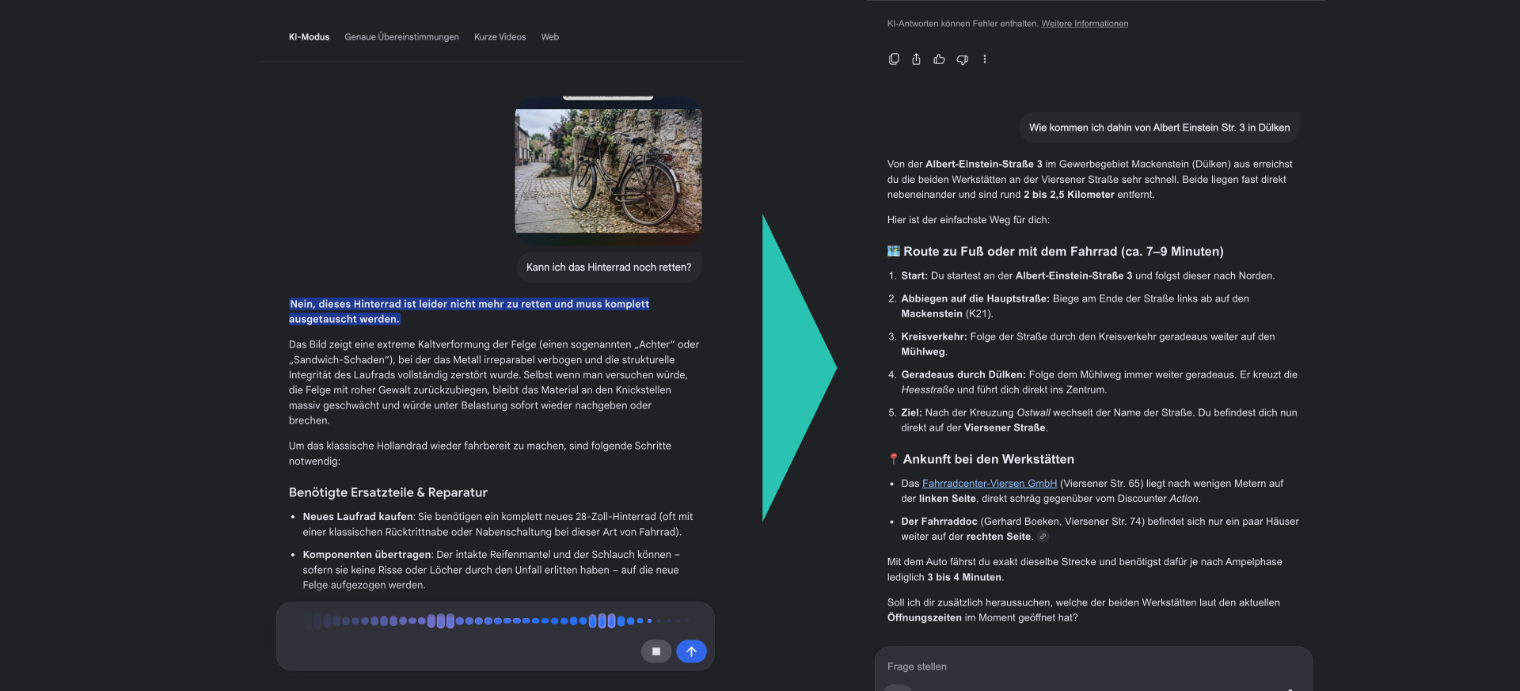Click the audio waveform in the voice input box
Viewport: 1520px width, 691px height.
(x=496, y=621)
